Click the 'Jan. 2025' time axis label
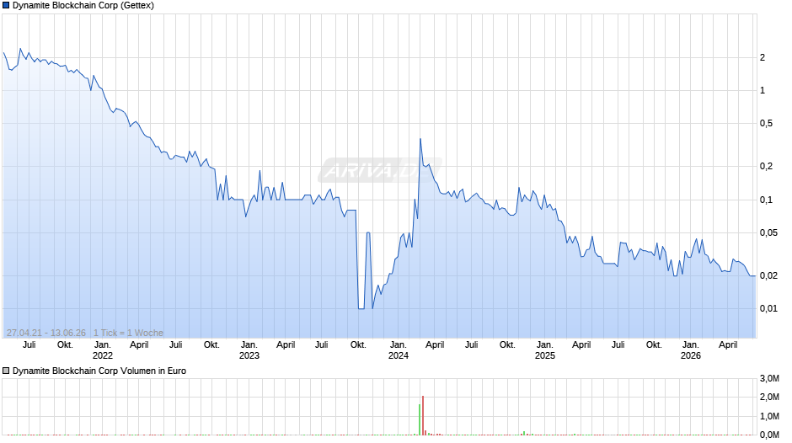This screenshot has height=443, width=792. tap(544, 350)
